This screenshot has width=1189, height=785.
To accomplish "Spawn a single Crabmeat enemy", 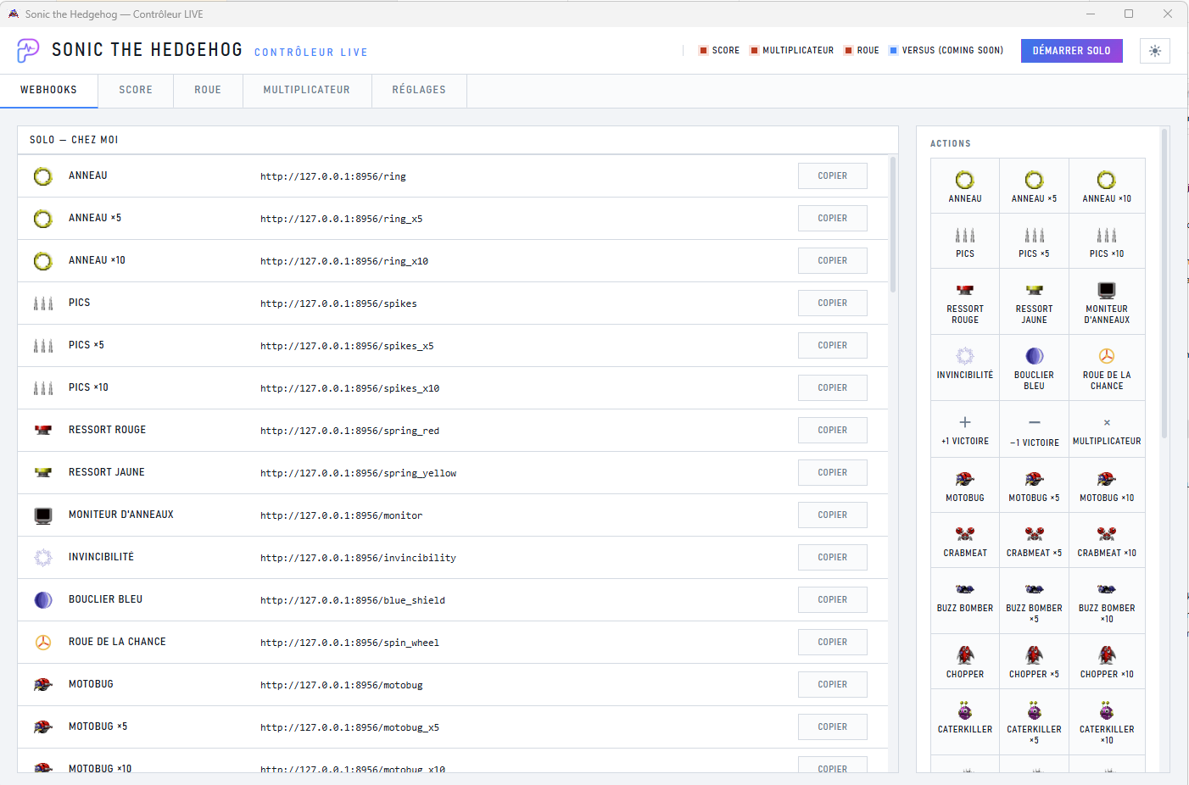I will (965, 540).
